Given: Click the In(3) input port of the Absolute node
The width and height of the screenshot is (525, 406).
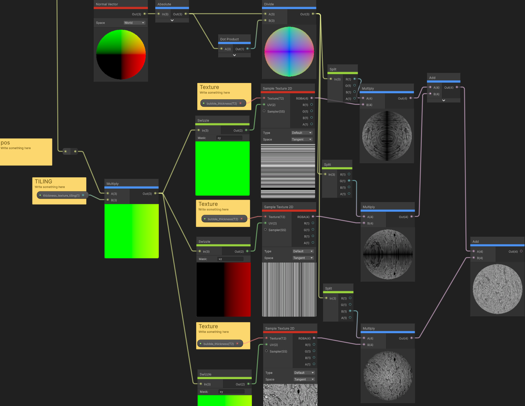Looking at the screenshot, I should click(158, 14).
